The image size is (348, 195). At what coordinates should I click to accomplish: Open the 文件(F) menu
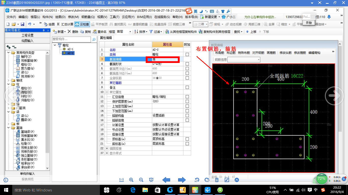pos(11,17)
